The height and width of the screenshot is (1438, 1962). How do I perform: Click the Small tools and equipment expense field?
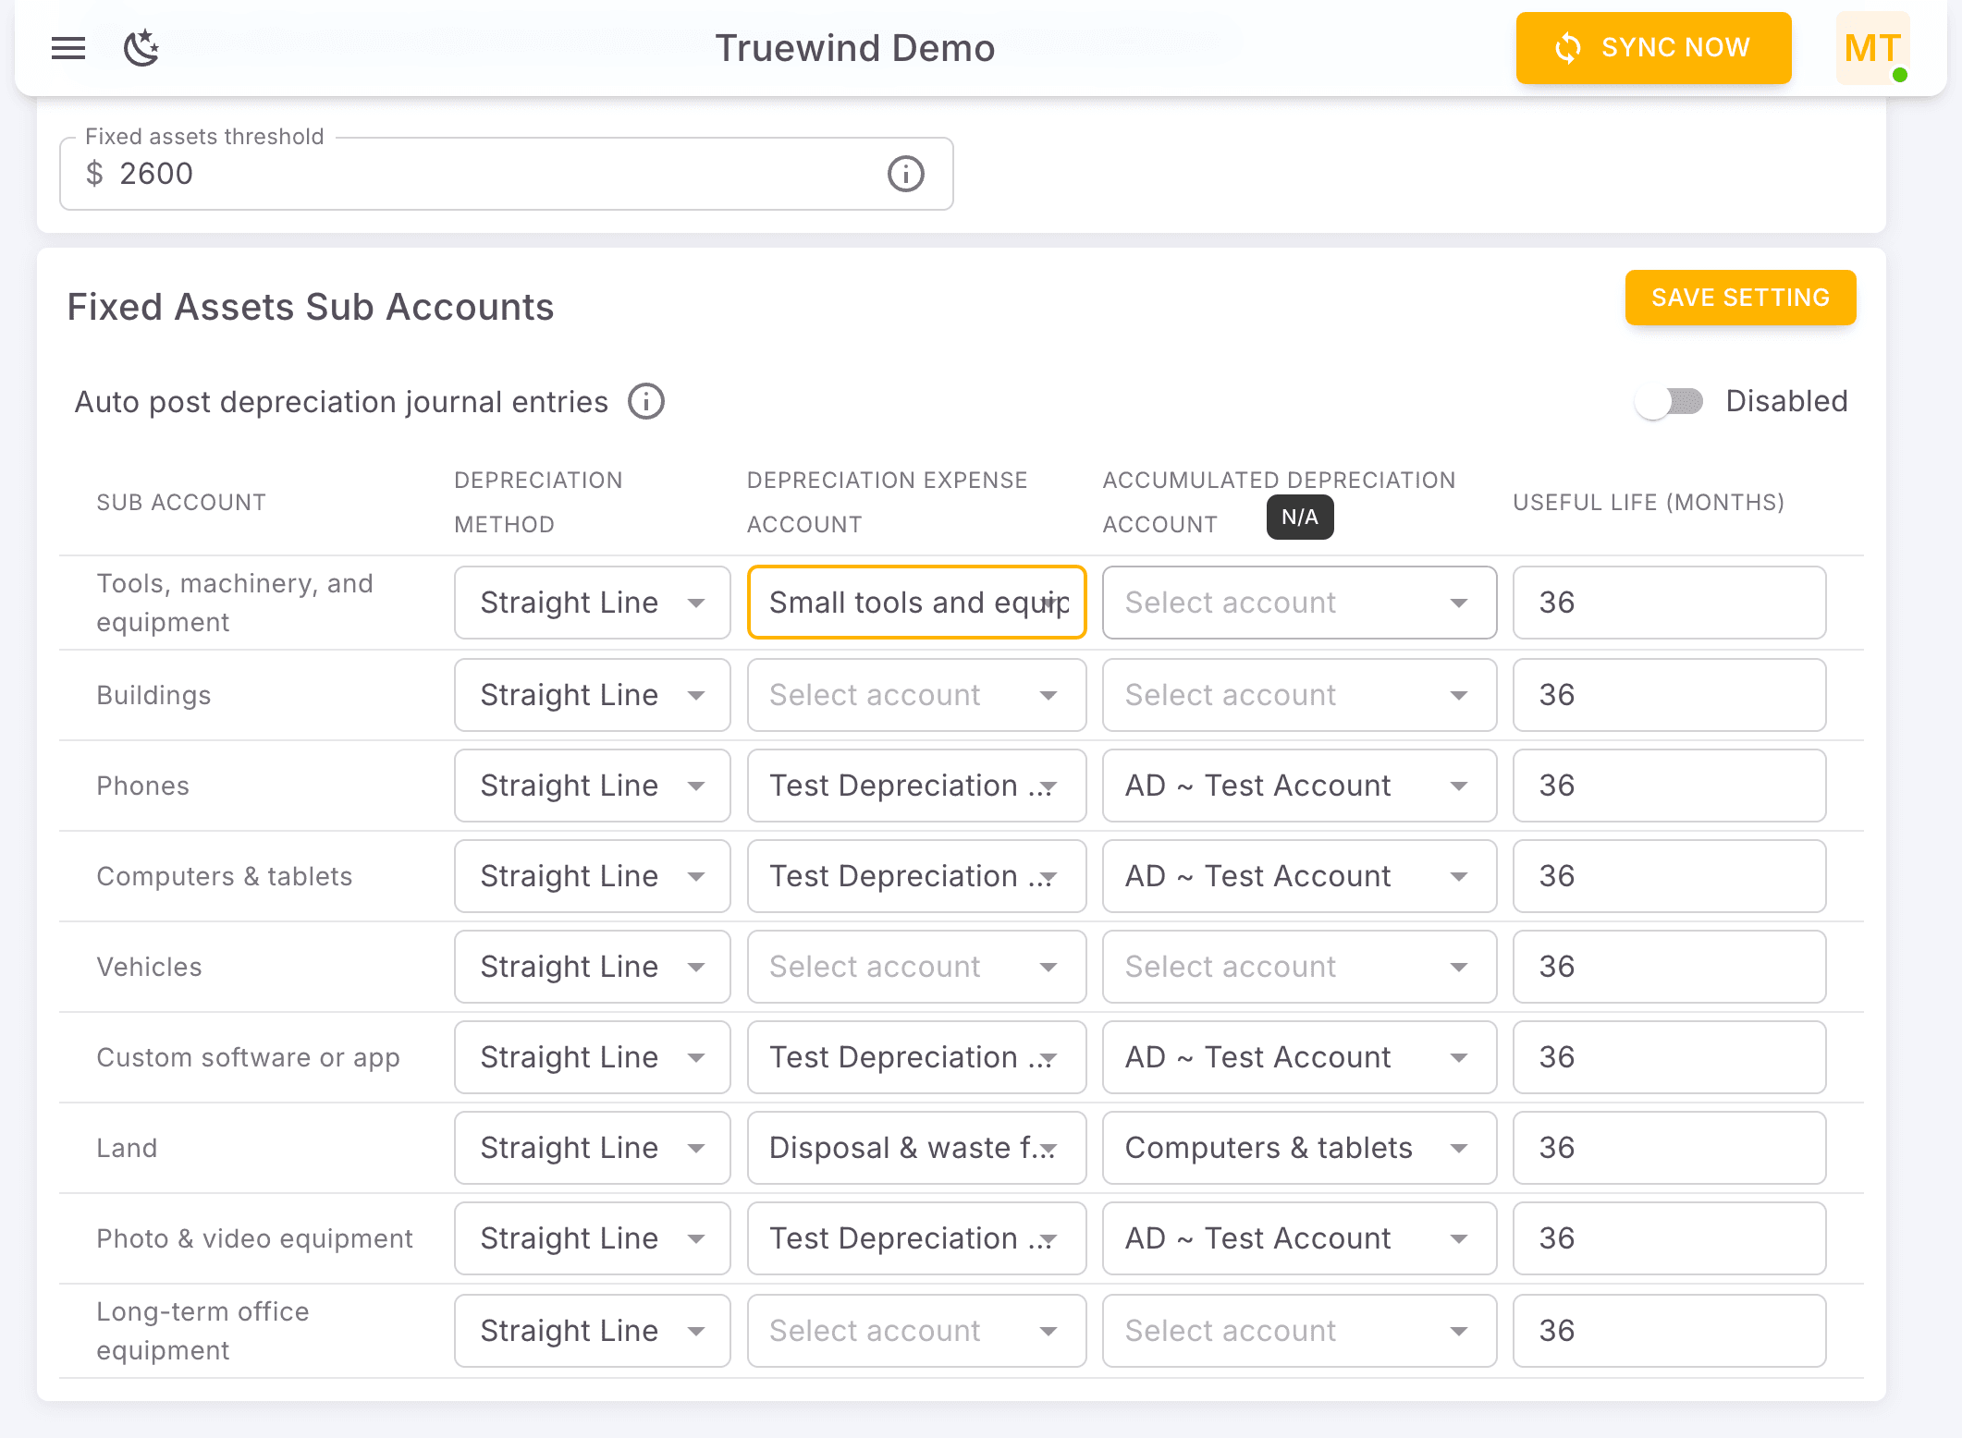(915, 602)
